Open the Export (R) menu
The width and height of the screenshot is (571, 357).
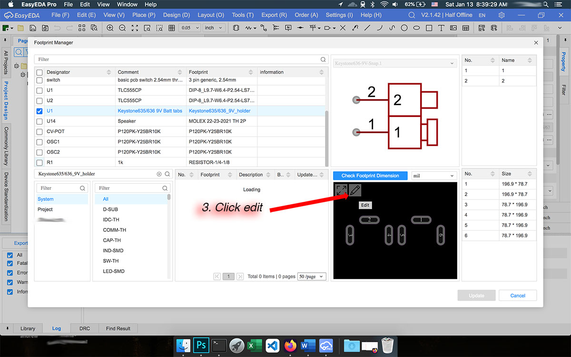274,15
